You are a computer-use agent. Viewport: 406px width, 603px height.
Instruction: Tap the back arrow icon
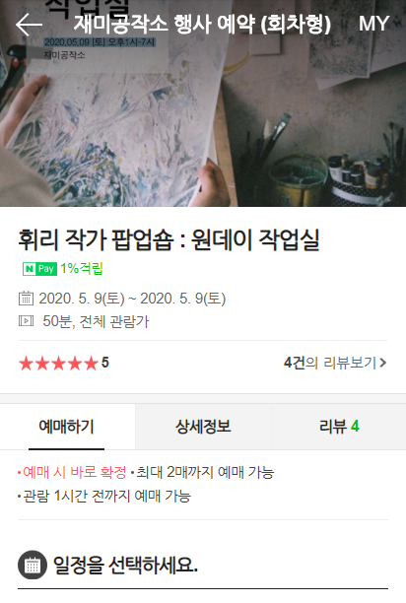(x=30, y=25)
